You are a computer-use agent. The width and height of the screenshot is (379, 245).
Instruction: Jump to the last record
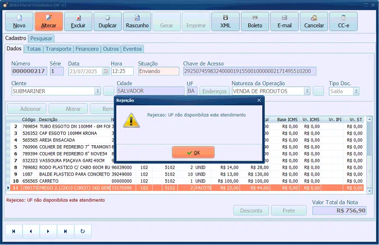(66, 231)
